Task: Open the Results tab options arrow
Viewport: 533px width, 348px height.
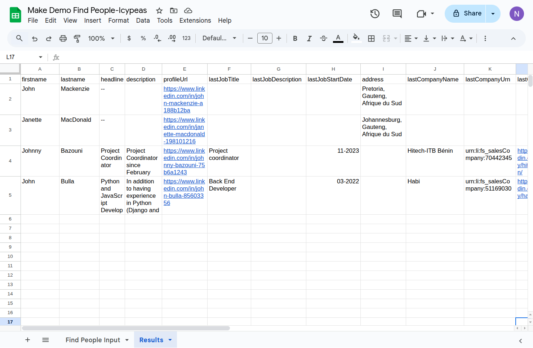Action: tap(170, 340)
